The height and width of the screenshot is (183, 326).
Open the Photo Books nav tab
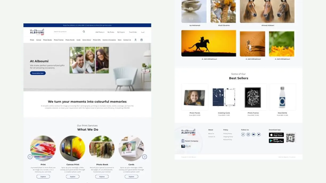pyautogui.click(x=47, y=40)
